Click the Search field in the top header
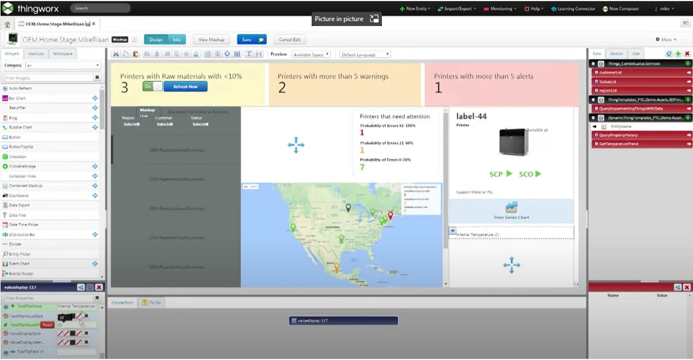 coord(100,8)
